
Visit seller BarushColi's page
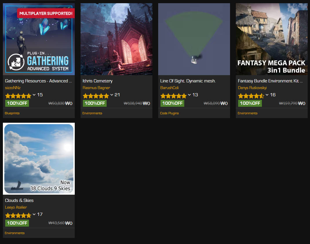(x=169, y=88)
